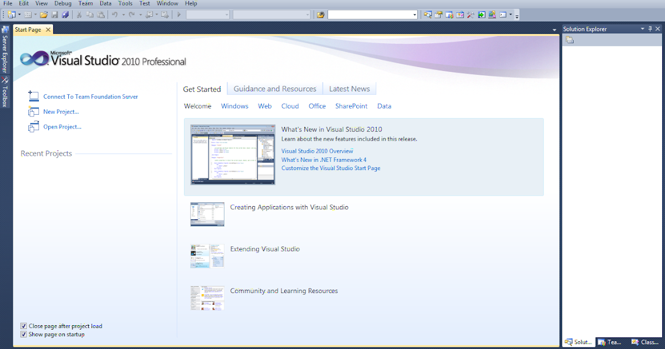Expand the New Project button dropdown arrow
This screenshot has height=349, width=665.
point(19,14)
